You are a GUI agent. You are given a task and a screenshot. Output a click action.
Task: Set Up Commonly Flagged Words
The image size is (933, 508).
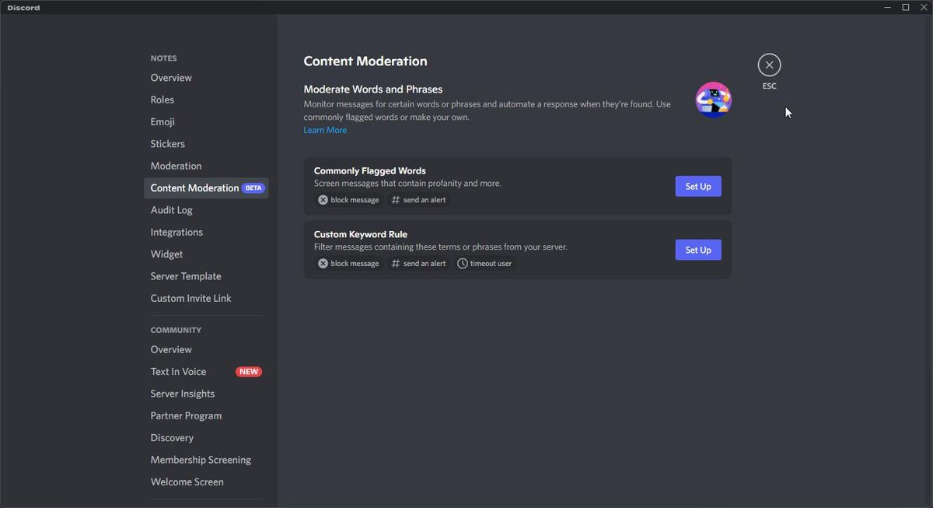(697, 186)
